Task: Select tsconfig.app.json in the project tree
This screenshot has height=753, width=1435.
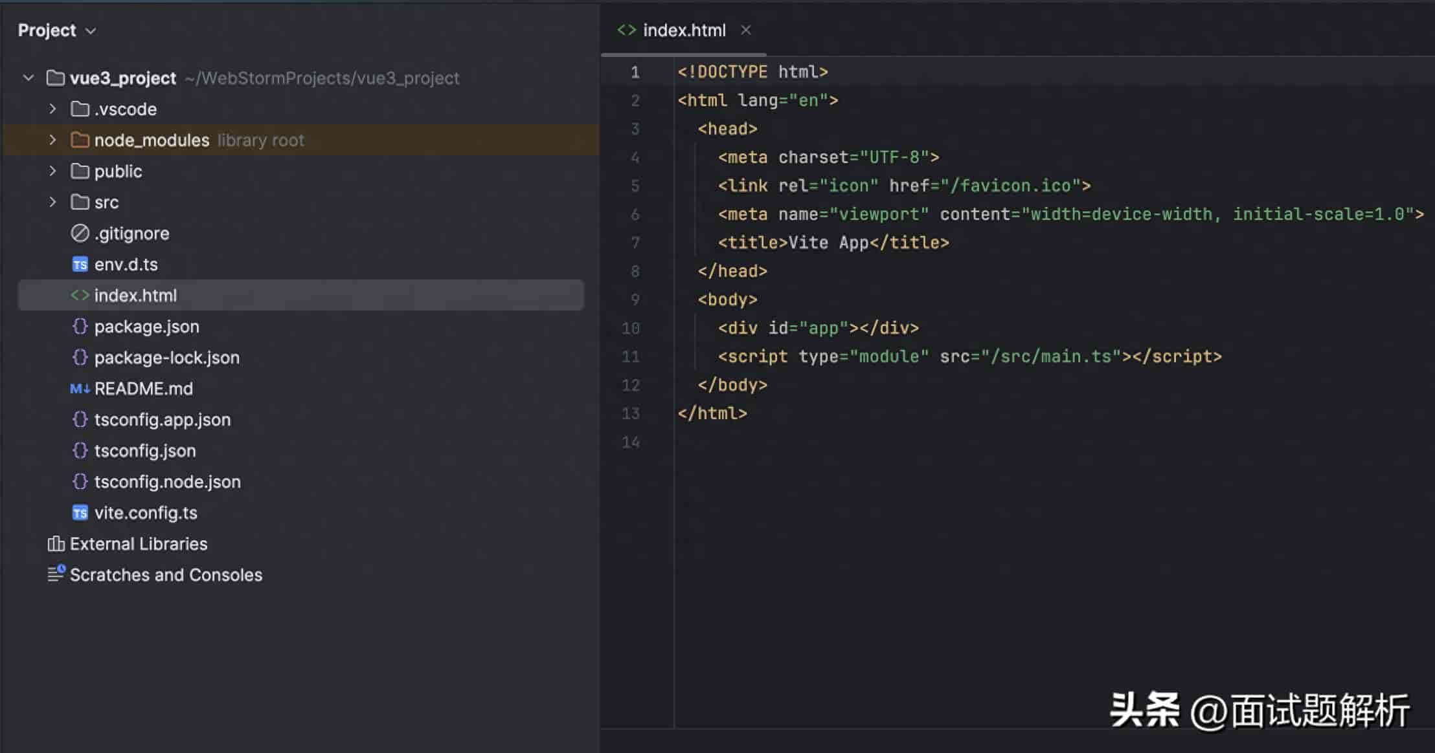Action: [163, 420]
